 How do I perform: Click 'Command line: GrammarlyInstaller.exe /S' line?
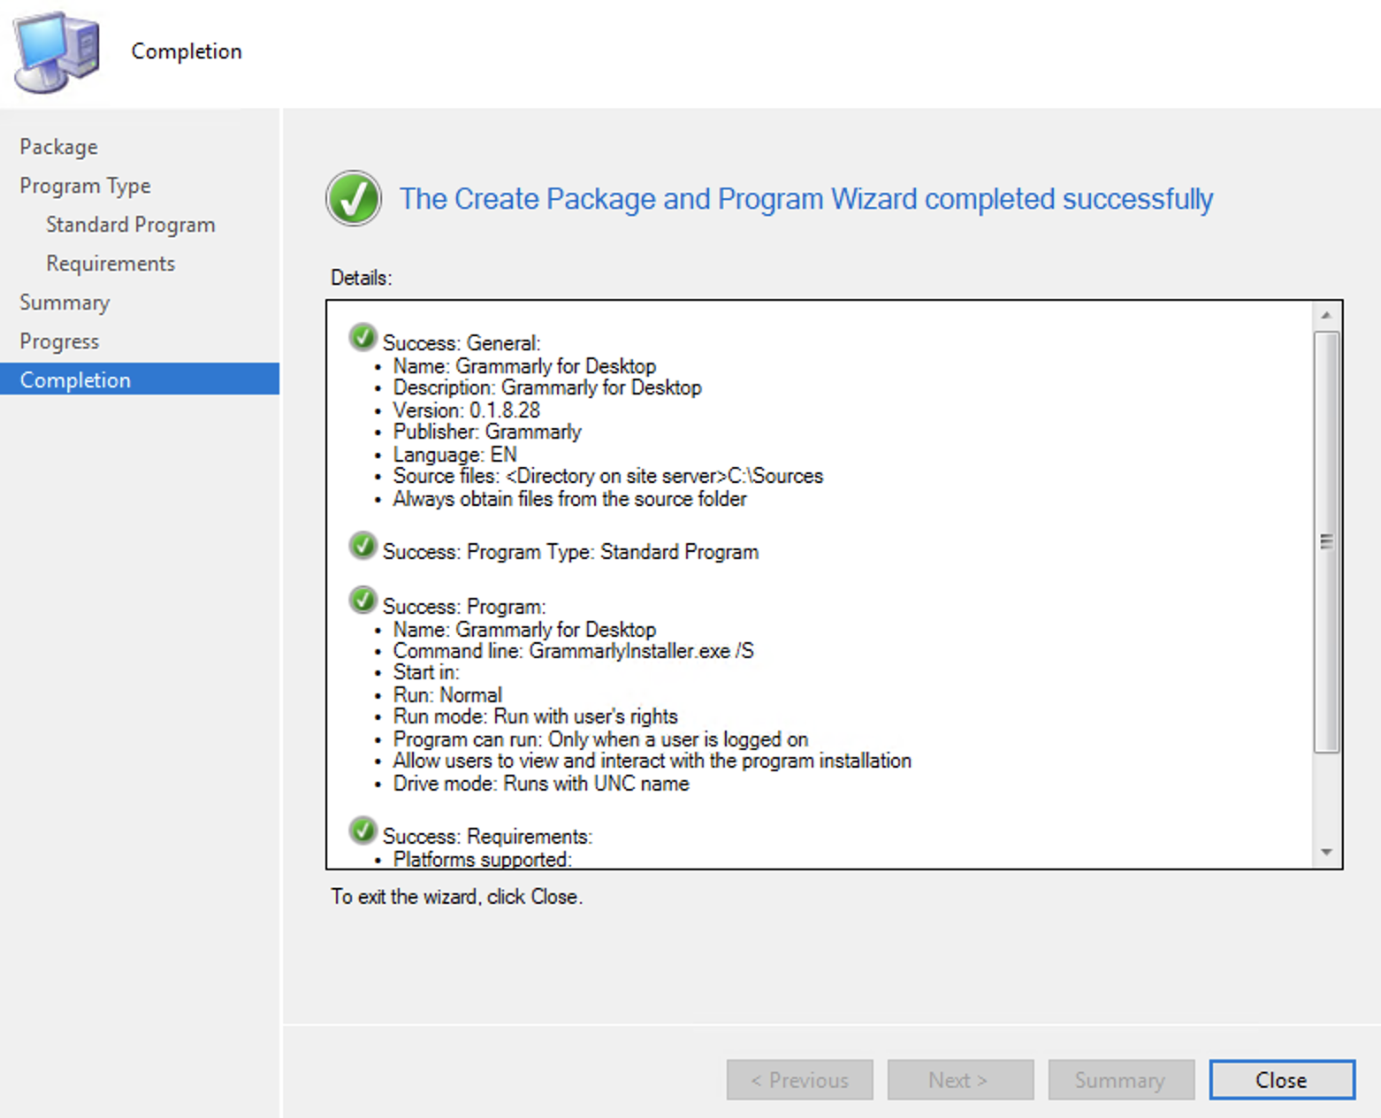tap(574, 651)
